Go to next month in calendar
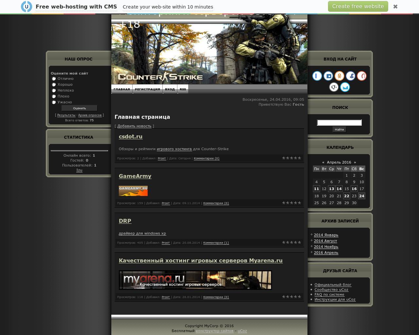Image resolution: width=419 pixels, height=335 pixels. click(355, 162)
